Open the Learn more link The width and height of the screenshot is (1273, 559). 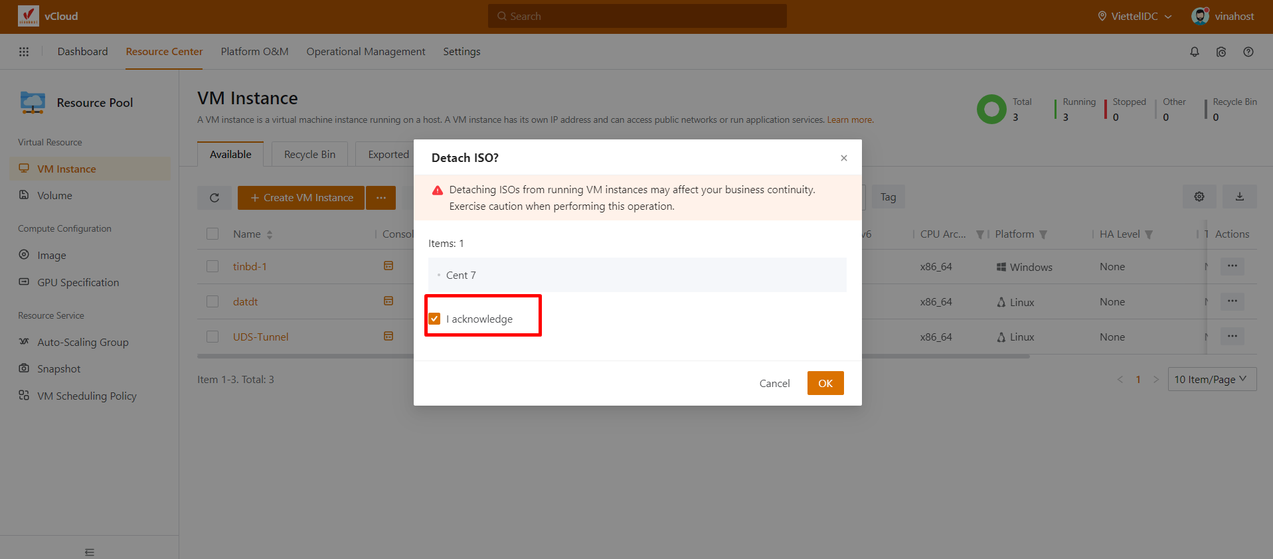[850, 120]
